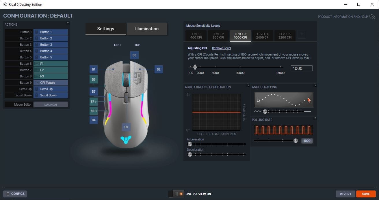The width and height of the screenshot is (379, 200).
Task: Click the SteelSeries logo in the title bar
Action: click(x=5, y=4)
